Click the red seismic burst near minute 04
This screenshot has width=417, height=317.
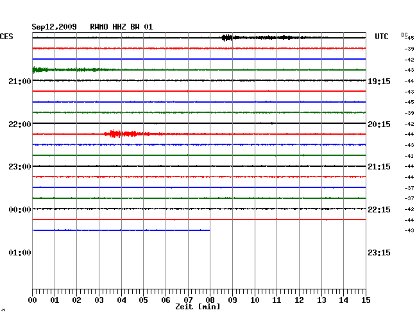point(115,133)
